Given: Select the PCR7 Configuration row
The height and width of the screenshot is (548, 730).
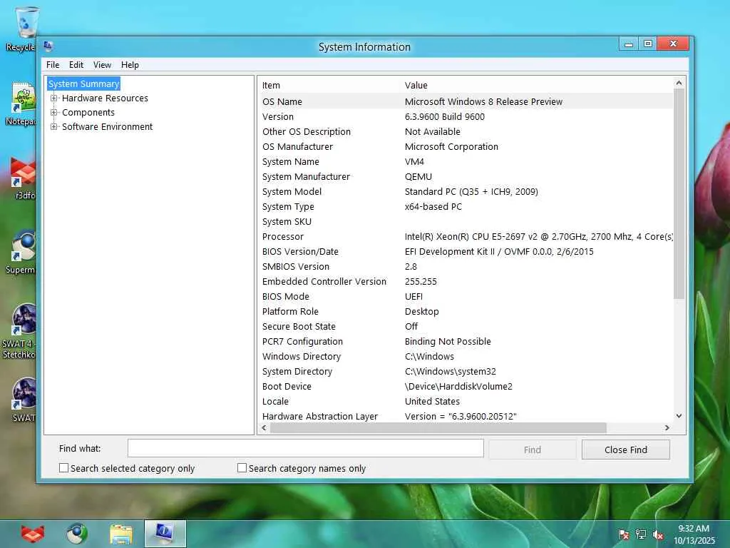Looking at the screenshot, I should [x=466, y=341].
